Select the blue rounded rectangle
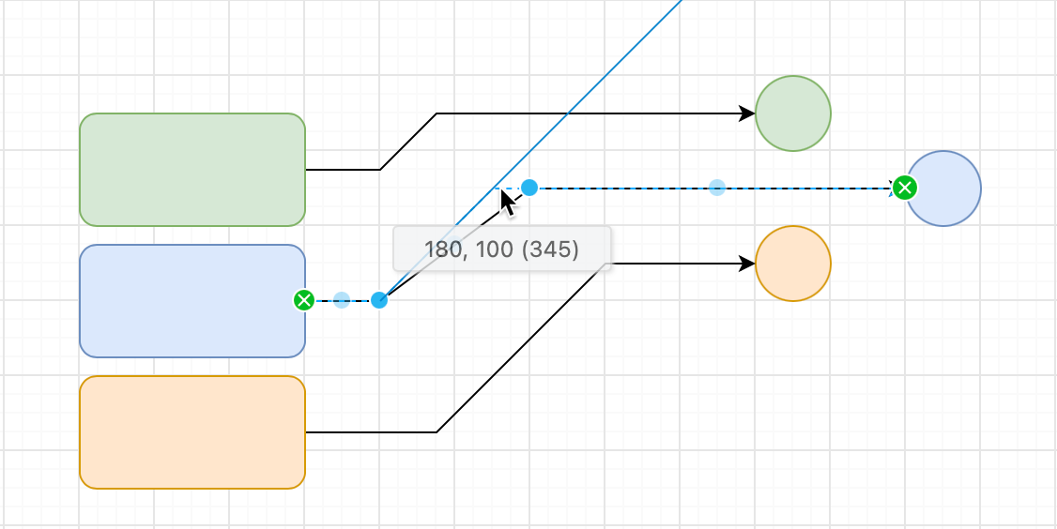The width and height of the screenshot is (1057, 529). click(192, 300)
